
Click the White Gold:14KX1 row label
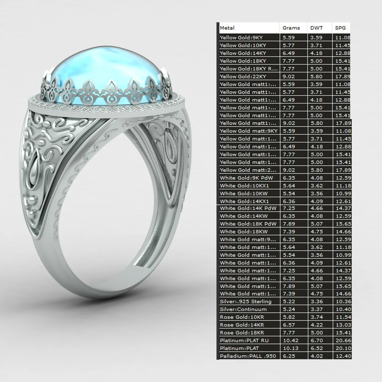(244, 201)
